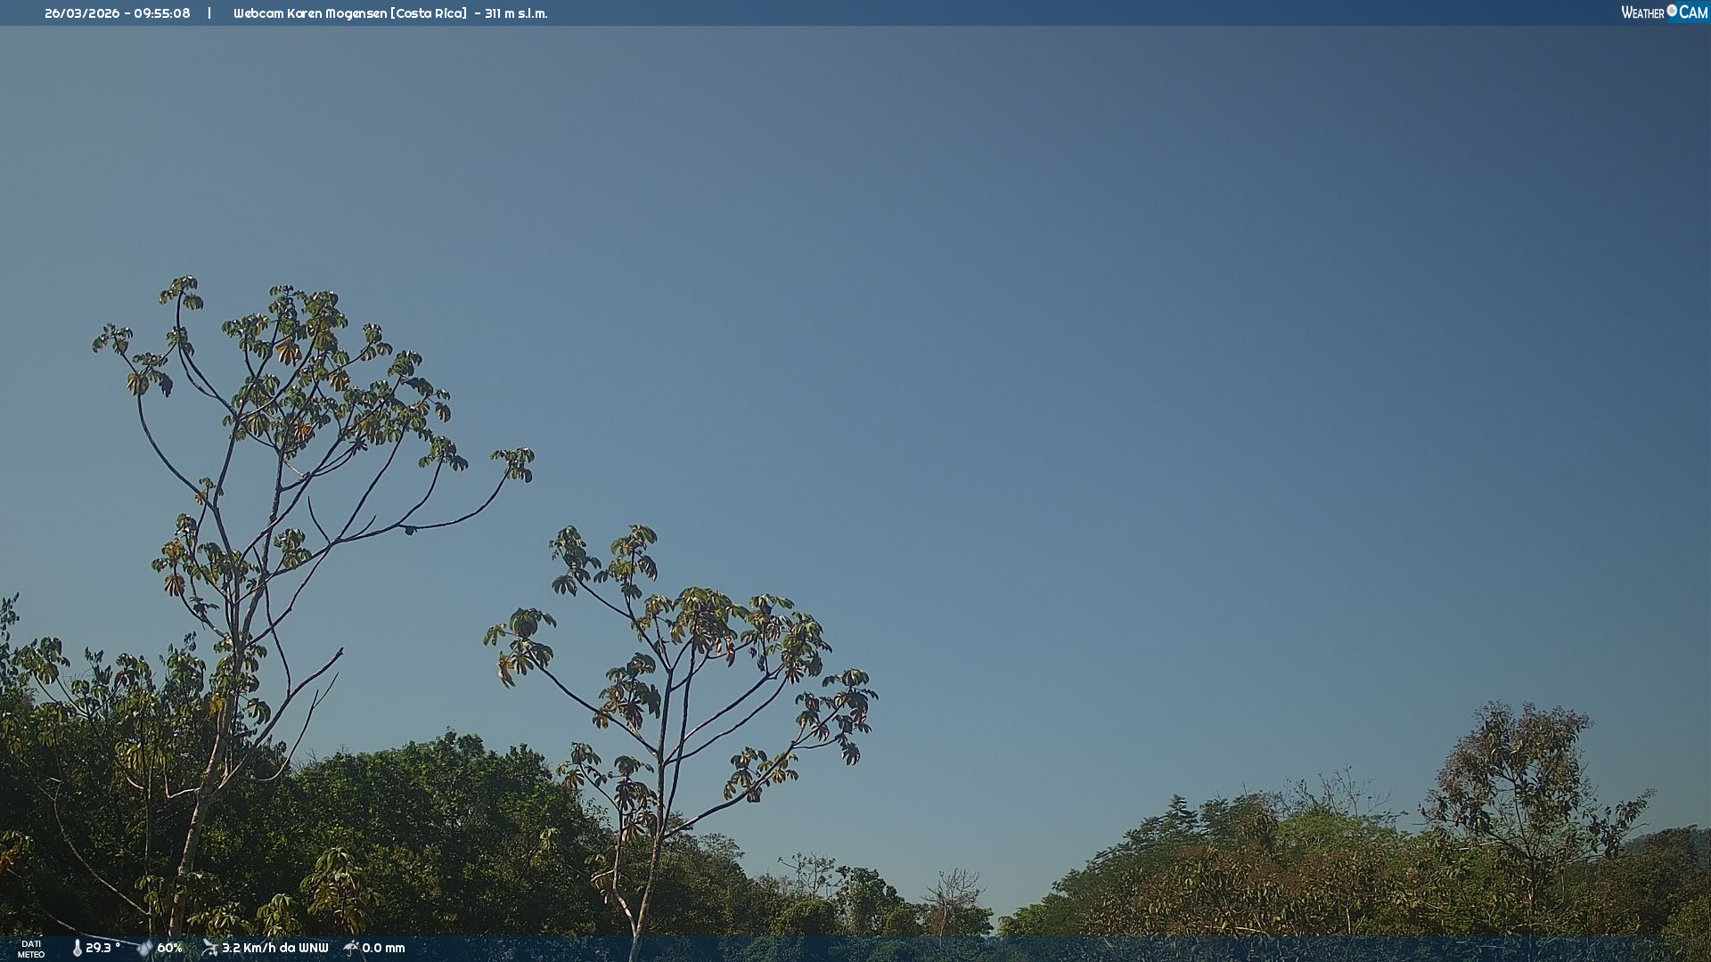Click the [Costa Rica] location label
The image size is (1711, 962).
point(429,13)
